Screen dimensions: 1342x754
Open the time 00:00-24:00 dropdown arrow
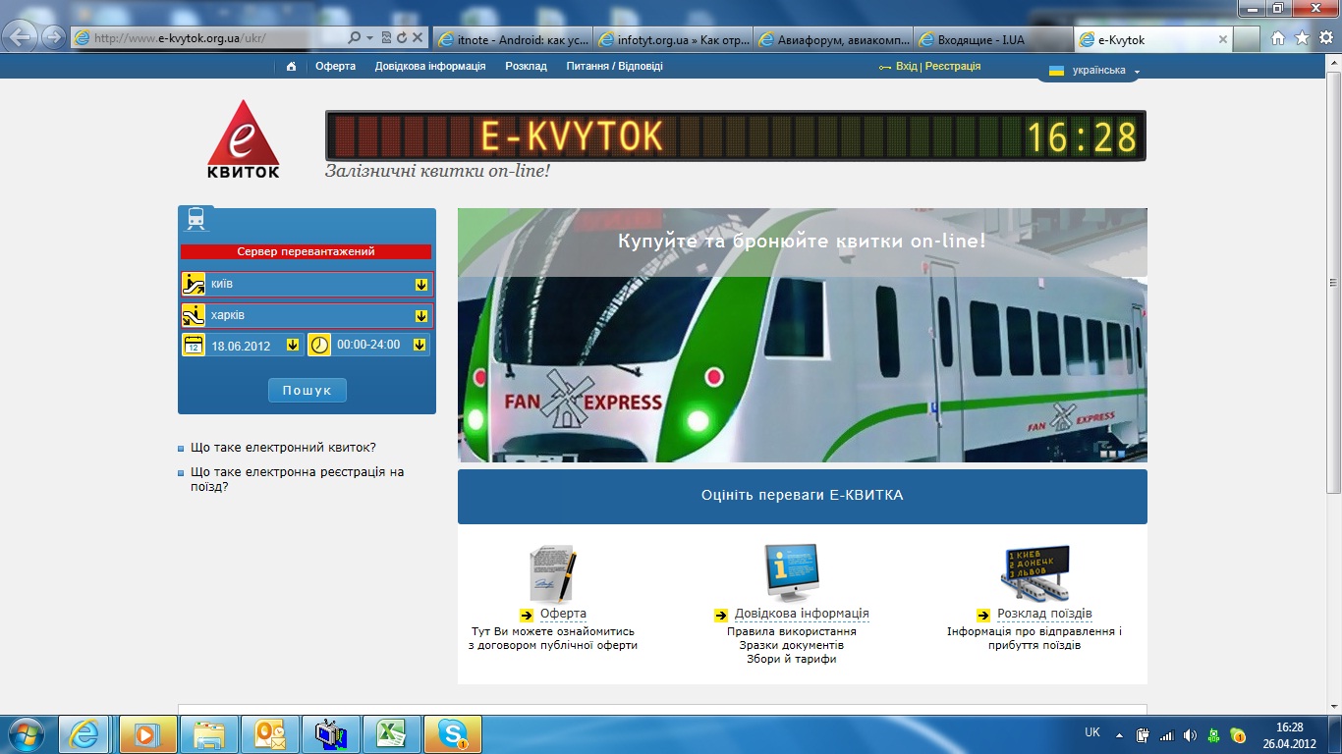click(x=419, y=345)
